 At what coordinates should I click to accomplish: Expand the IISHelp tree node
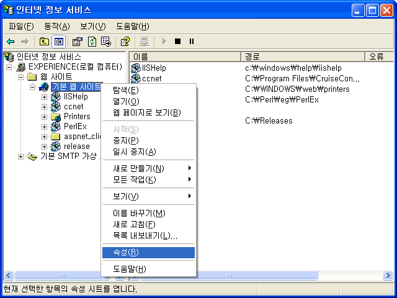click(x=45, y=97)
